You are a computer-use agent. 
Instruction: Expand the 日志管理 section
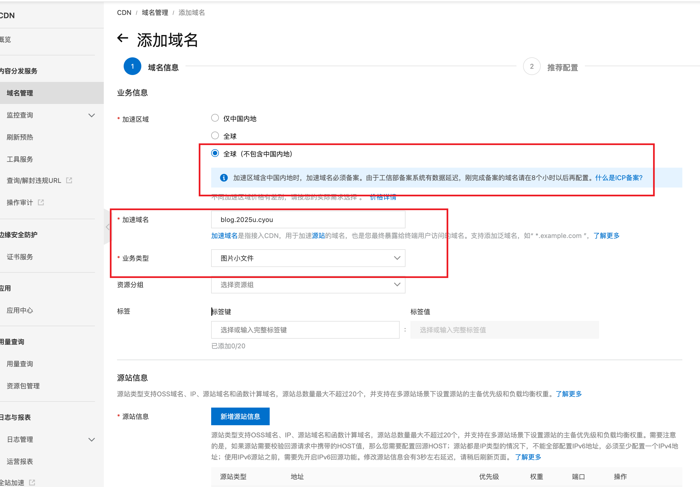click(91, 439)
